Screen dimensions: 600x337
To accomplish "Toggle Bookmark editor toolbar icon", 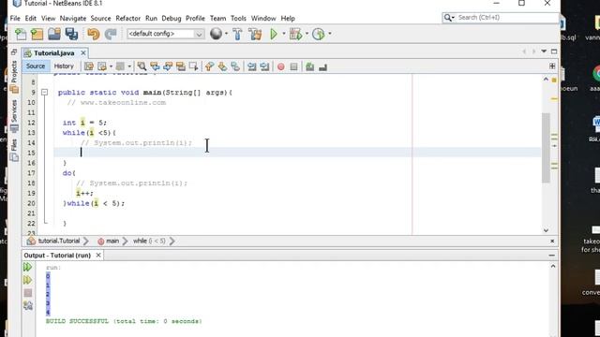I will [x=235, y=66].
